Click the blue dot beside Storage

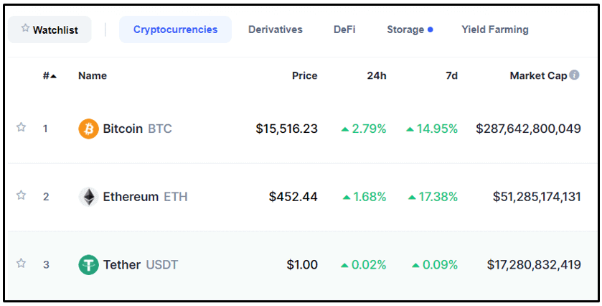pos(431,29)
